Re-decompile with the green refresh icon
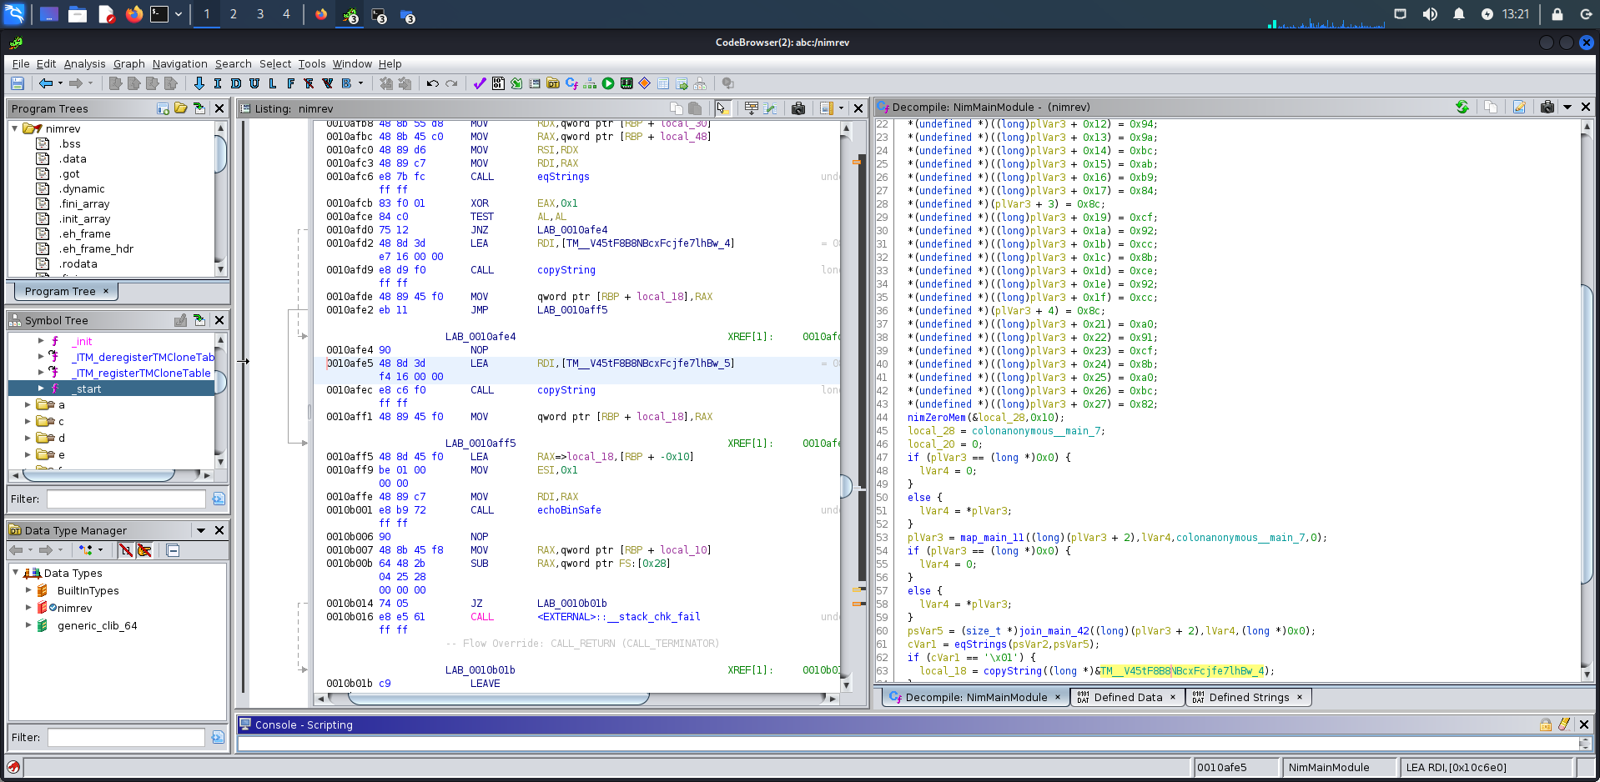 [x=1462, y=107]
